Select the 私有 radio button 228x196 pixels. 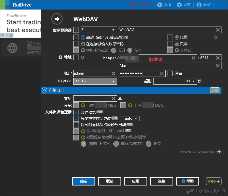click(x=130, y=50)
